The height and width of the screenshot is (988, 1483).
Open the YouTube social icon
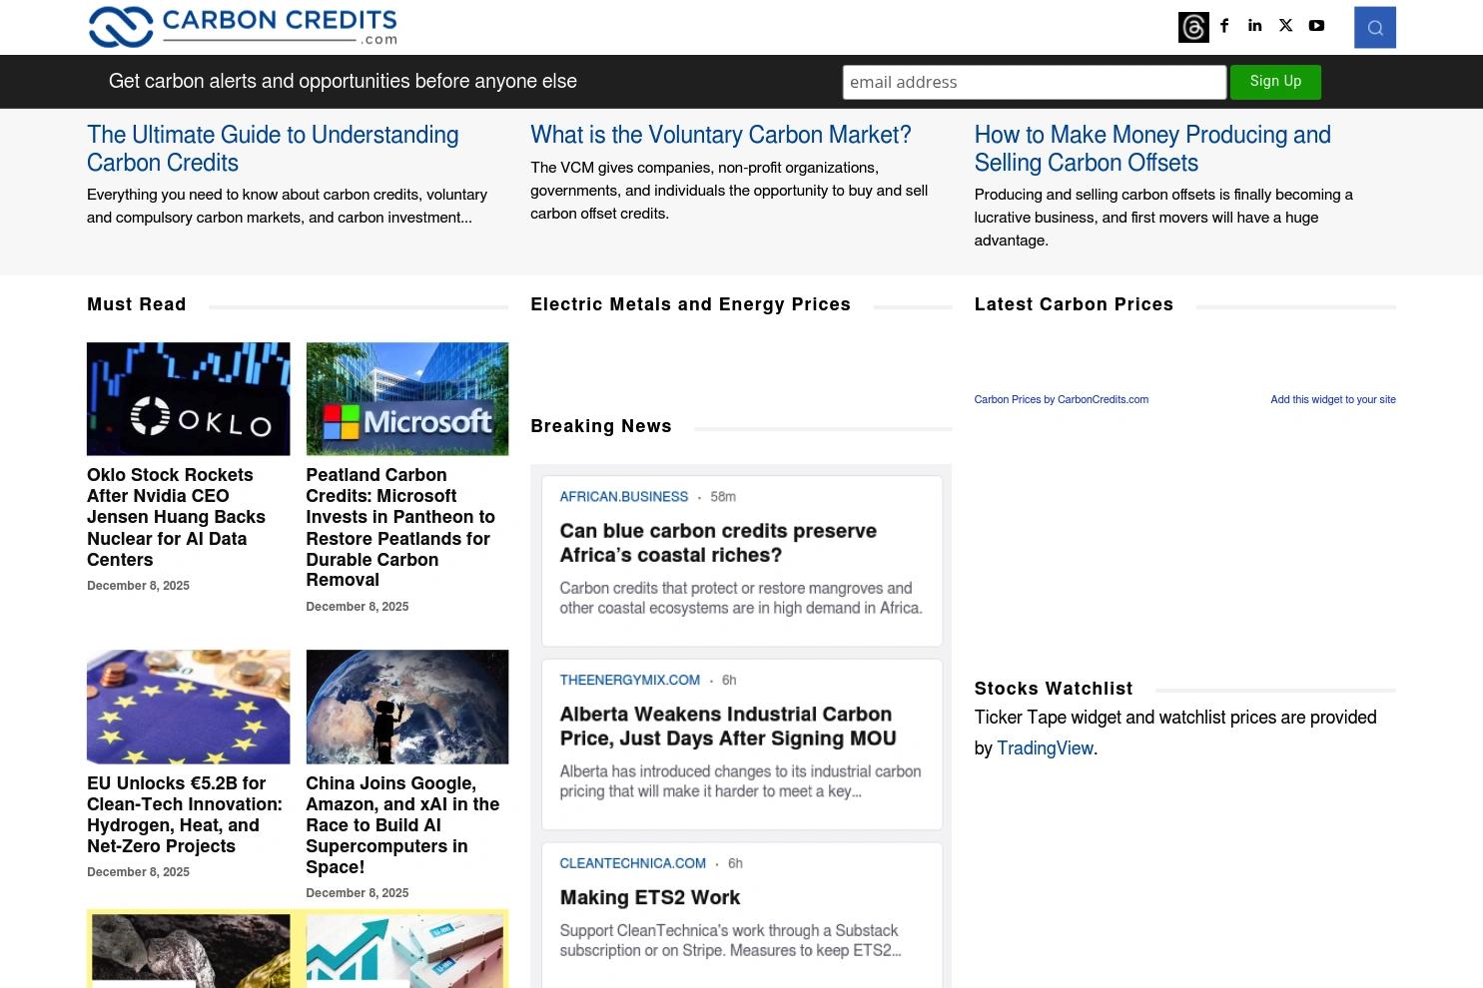[x=1317, y=26]
